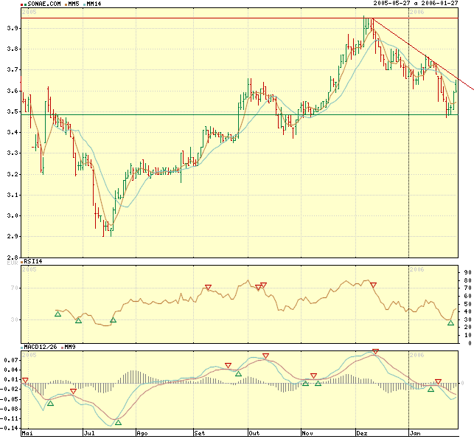Click the blue MM14 legend color square
Screen dimensions: 474x439
pyautogui.click(x=84, y=4)
